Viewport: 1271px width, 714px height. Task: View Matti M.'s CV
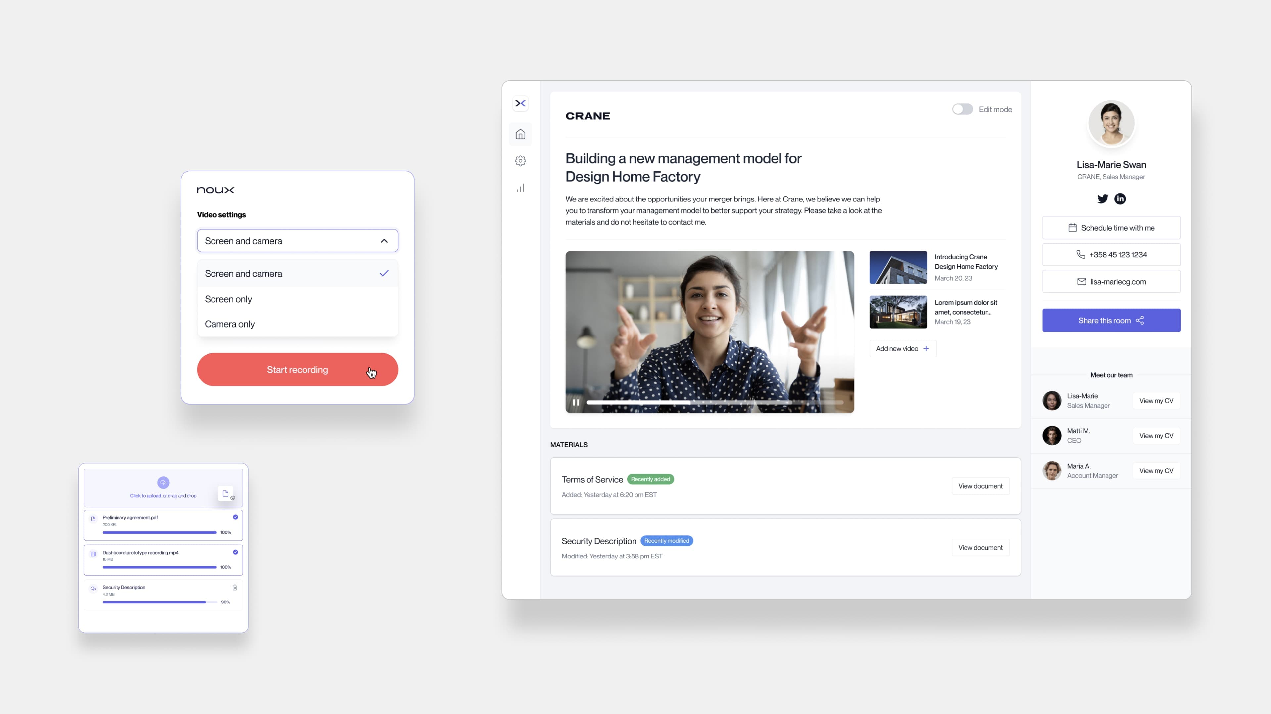pos(1155,436)
